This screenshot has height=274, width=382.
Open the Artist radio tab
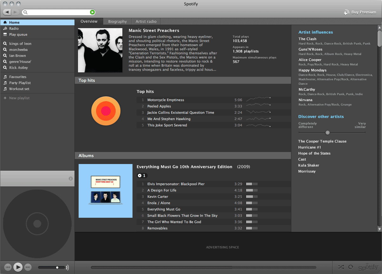coord(146,21)
